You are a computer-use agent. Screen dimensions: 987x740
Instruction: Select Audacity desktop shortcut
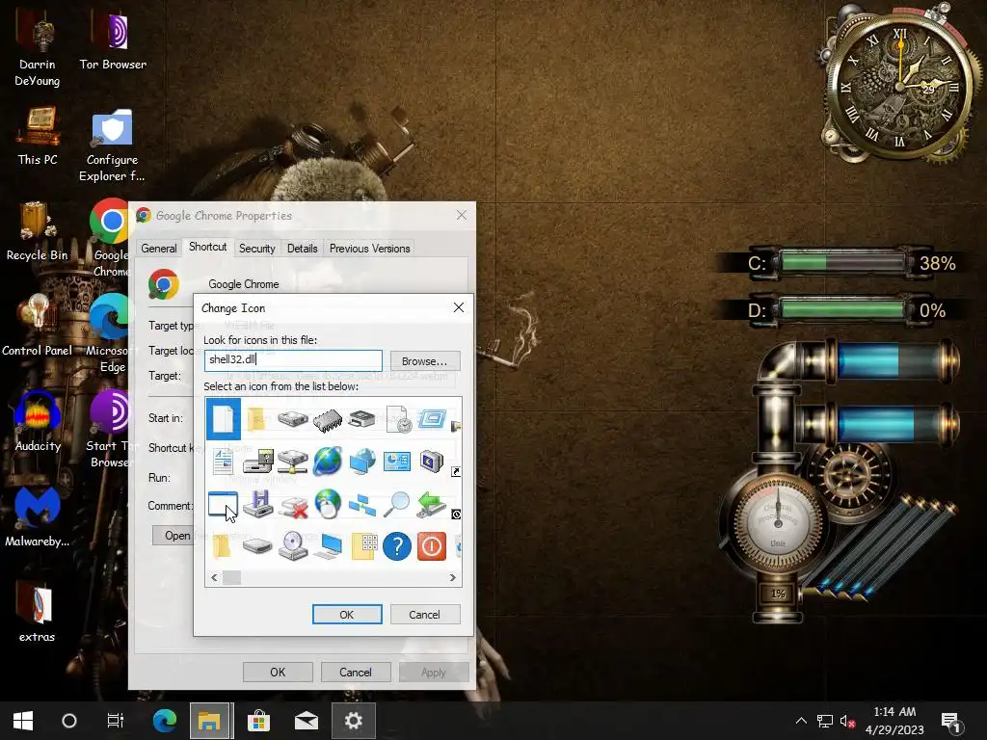38,422
